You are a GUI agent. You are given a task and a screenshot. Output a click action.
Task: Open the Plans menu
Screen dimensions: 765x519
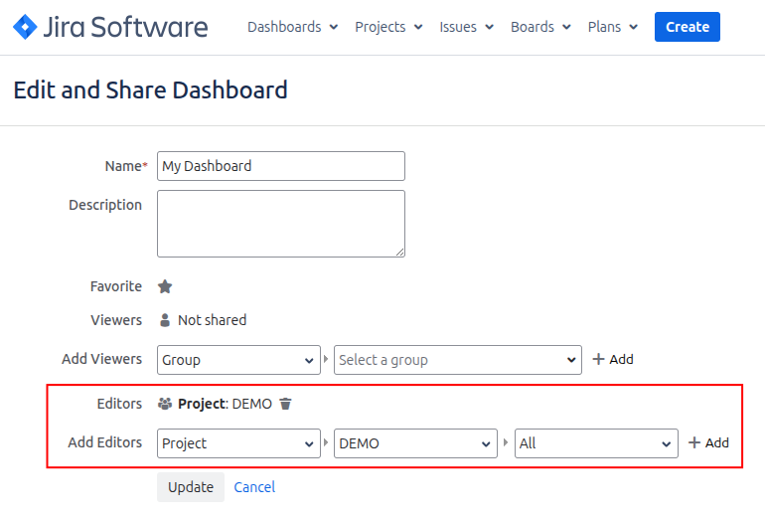pos(613,27)
